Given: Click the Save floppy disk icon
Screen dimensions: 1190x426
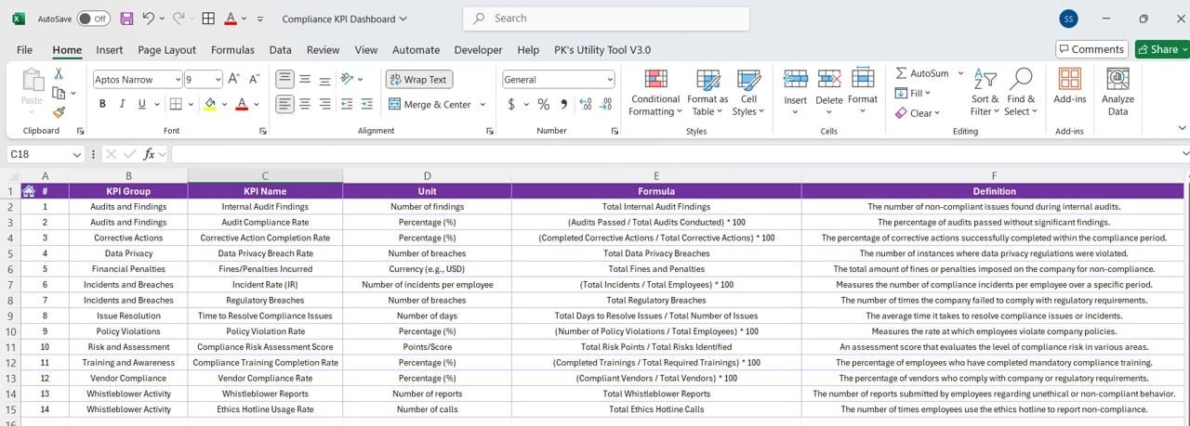Looking at the screenshot, I should 126,19.
